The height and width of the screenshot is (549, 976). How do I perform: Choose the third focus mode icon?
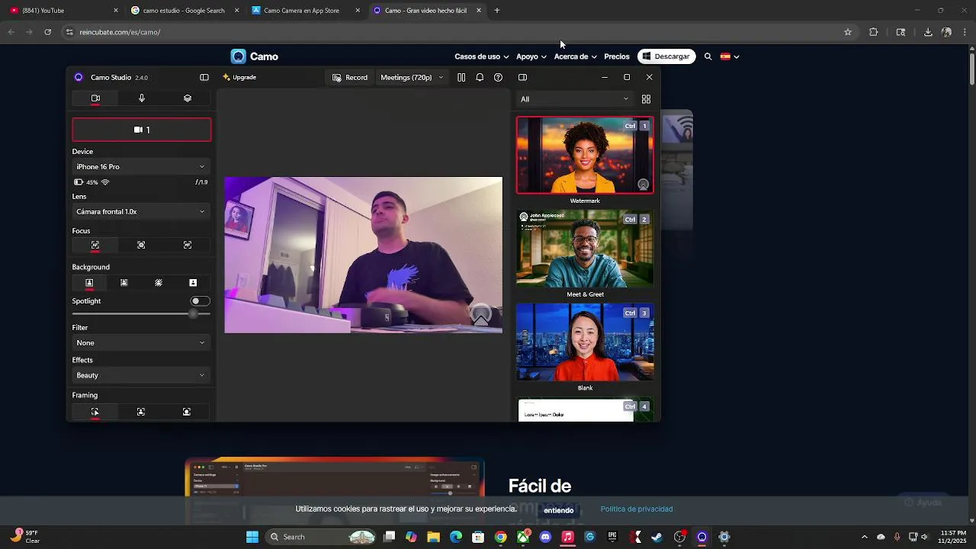[x=188, y=245]
